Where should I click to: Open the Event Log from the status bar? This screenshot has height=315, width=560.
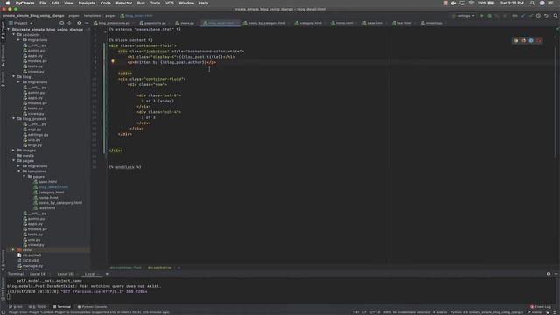541,307
